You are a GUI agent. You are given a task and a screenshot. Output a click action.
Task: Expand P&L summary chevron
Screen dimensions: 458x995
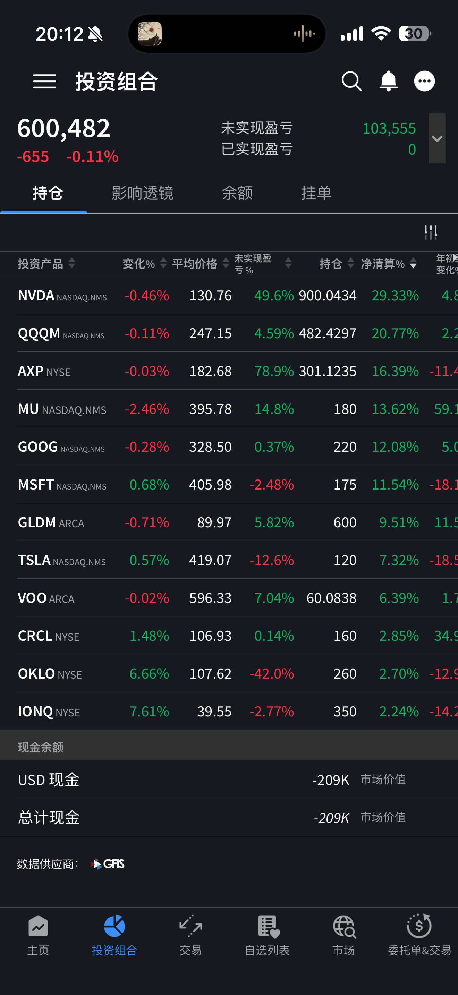437,138
